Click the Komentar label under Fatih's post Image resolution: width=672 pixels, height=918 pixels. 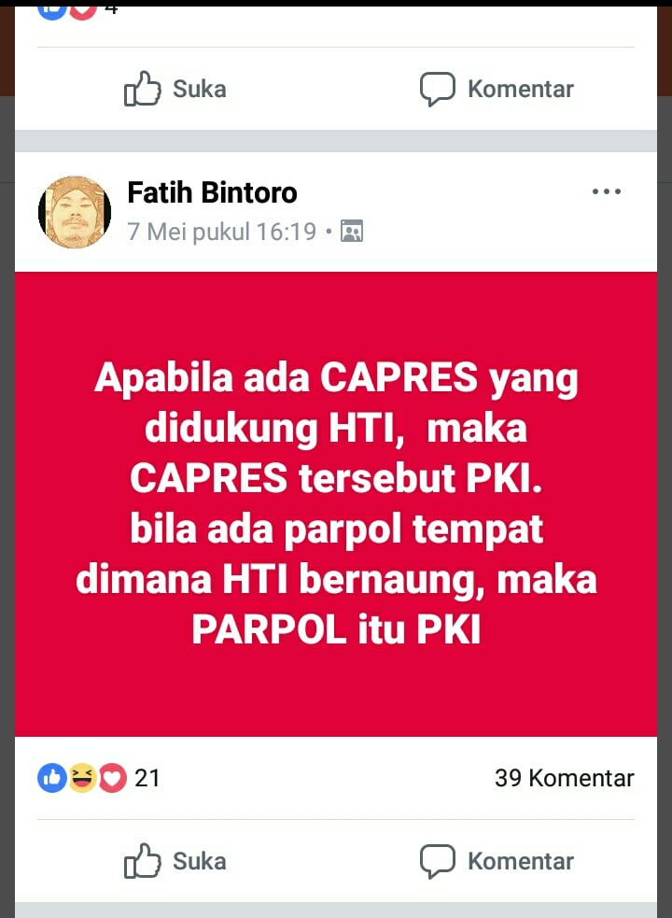pos(521,861)
